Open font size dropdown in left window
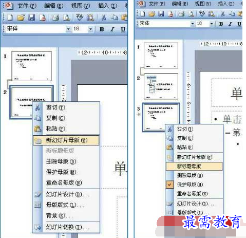The image size is (246, 238). pyautogui.click(x=90, y=29)
